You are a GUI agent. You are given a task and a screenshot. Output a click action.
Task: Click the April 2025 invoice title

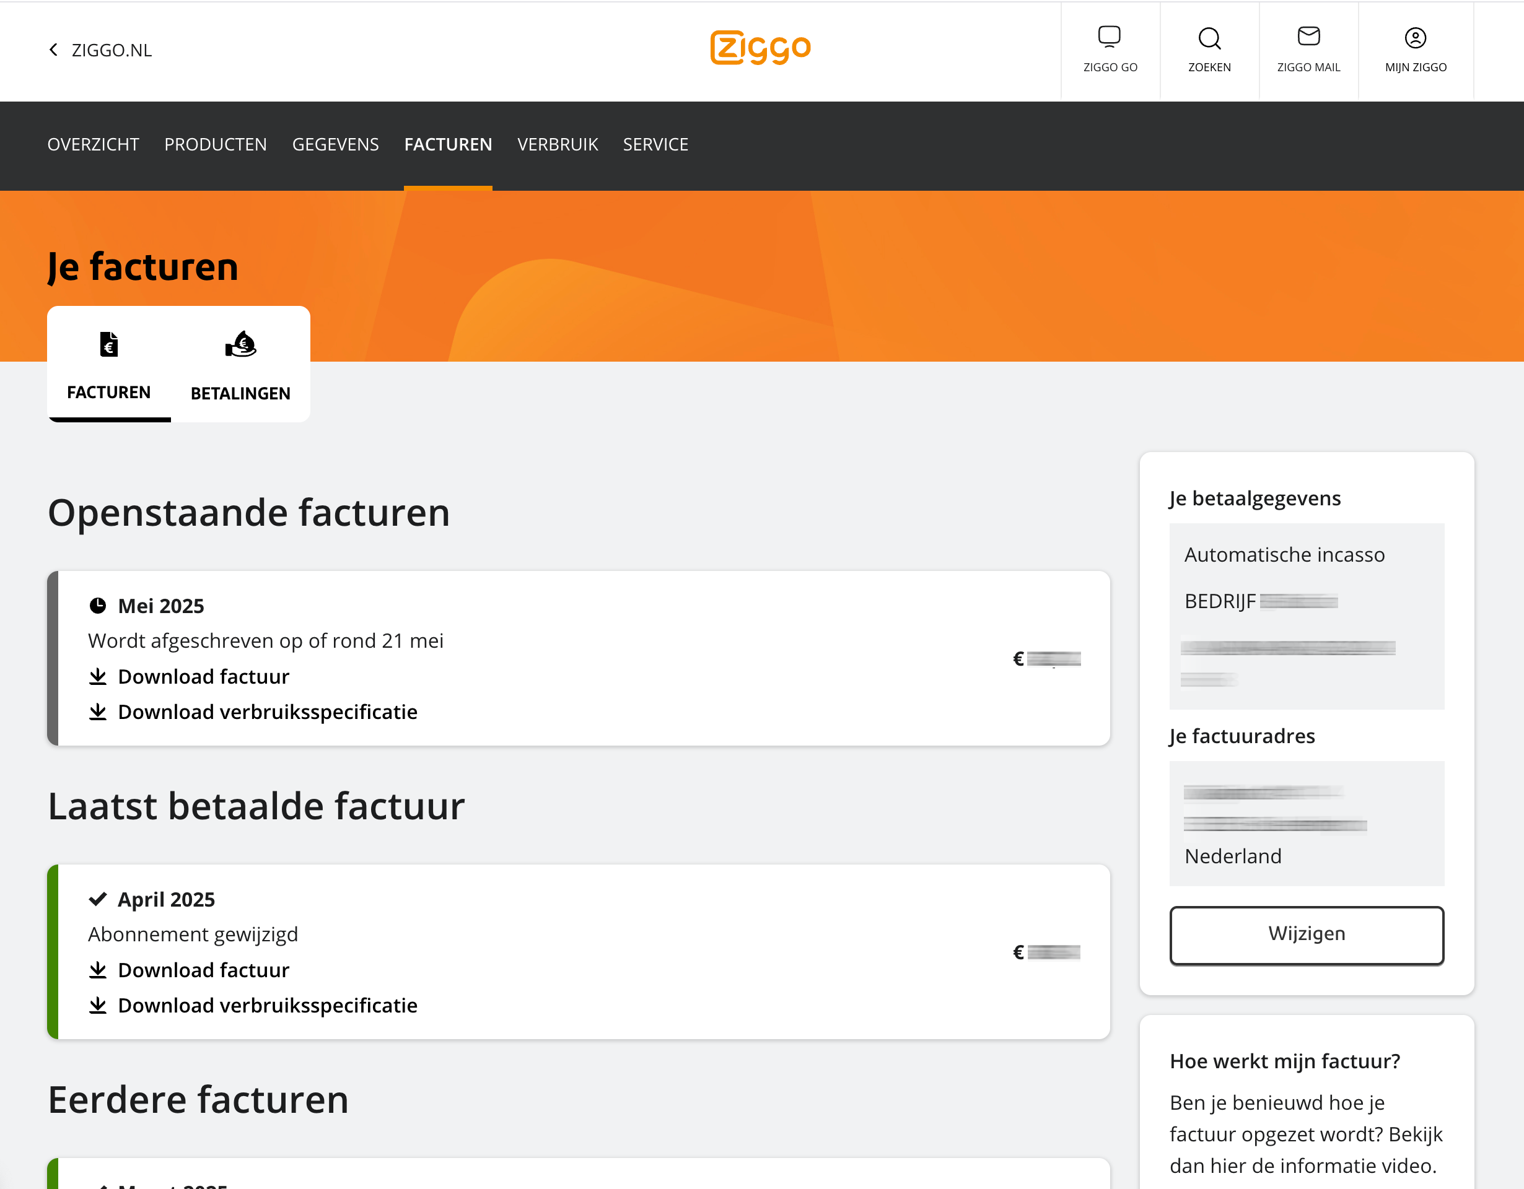(166, 900)
